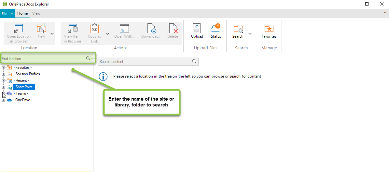
Task: Click the Search content magnifier icon
Action: click(x=195, y=61)
